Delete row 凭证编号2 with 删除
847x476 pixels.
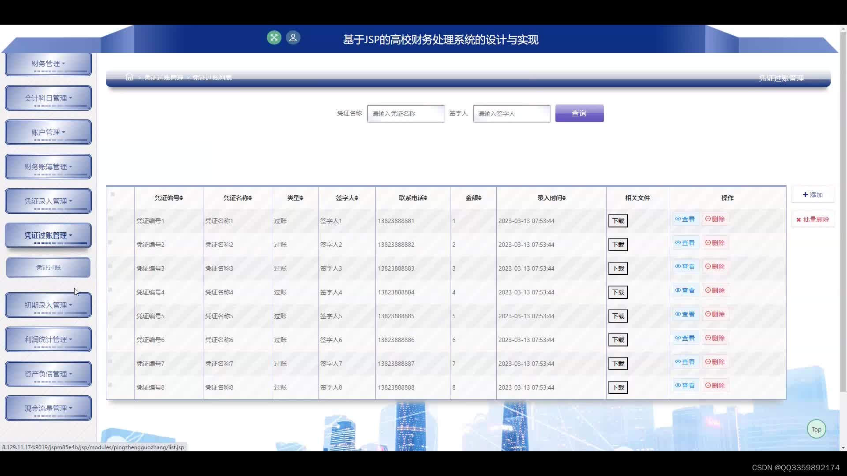click(715, 243)
